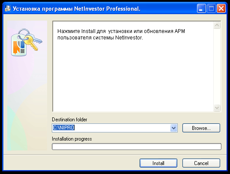Click the Installation progress label
The image size is (230, 174).
(72, 139)
